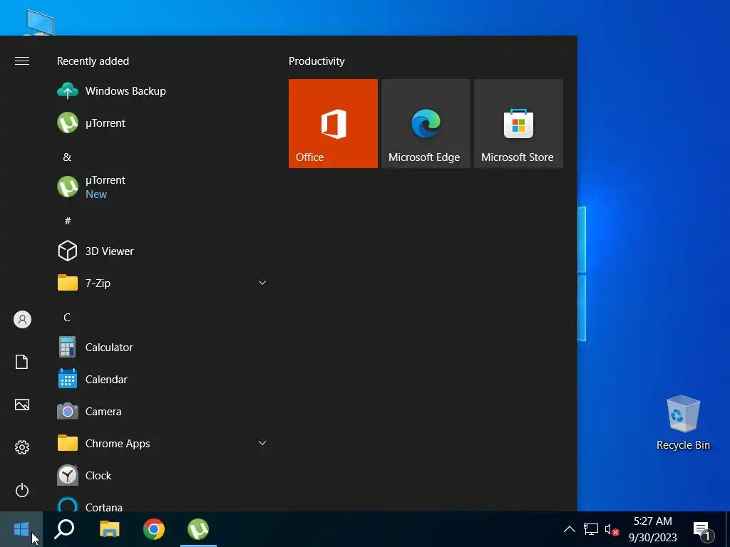Click the Show desktop sliver

coord(728,529)
